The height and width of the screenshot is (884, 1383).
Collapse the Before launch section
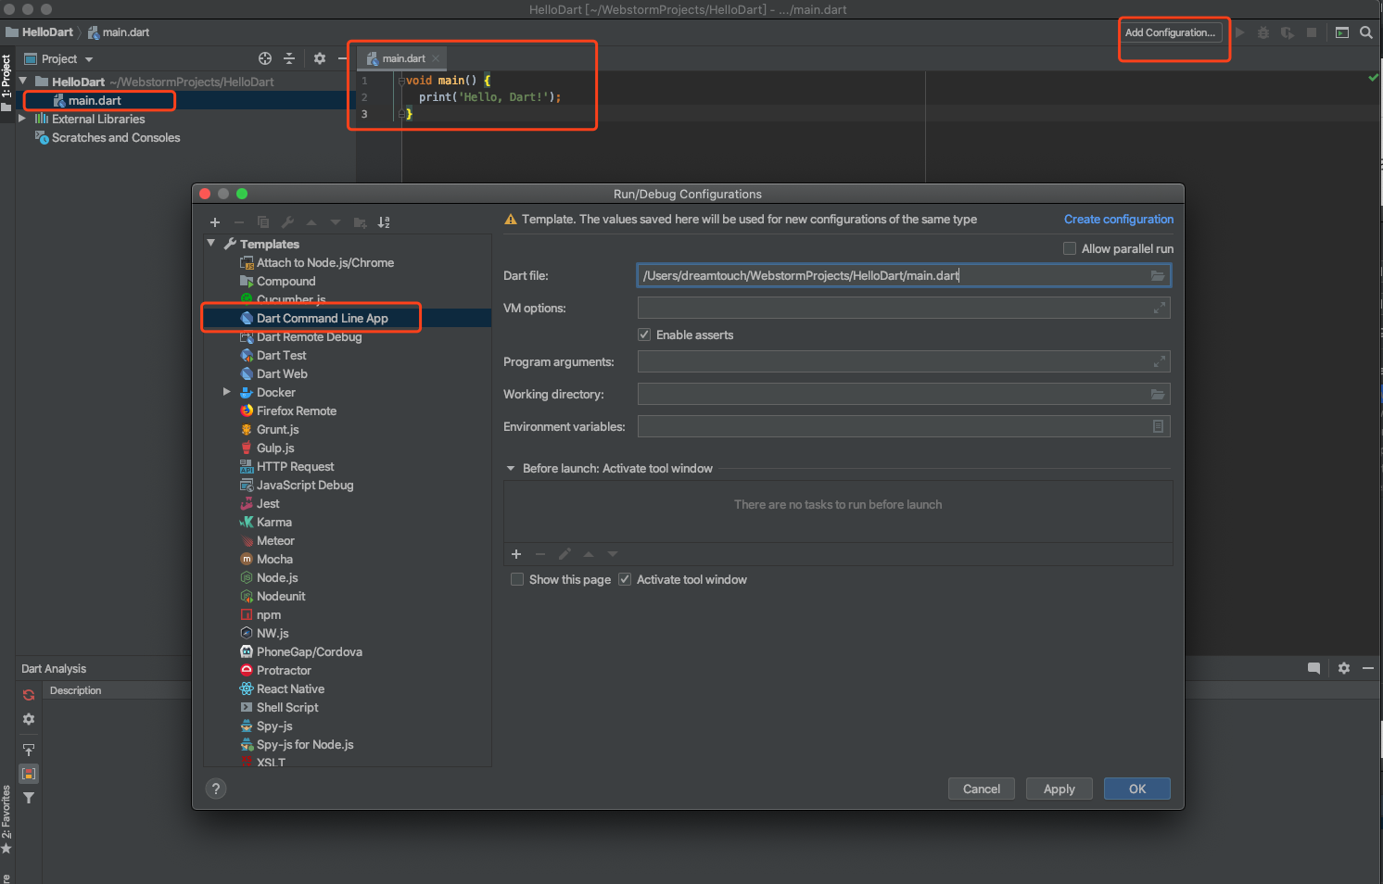coord(510,468)
